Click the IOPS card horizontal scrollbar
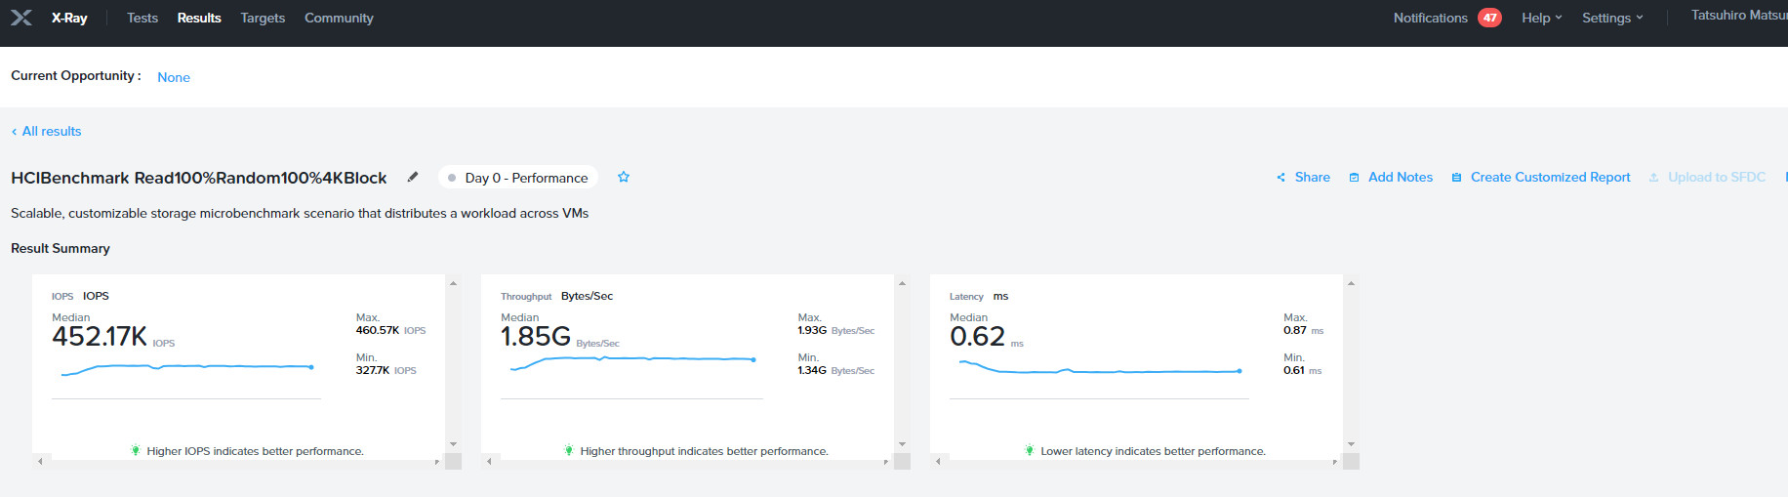Viewport: 1788px width, 497px height. 239,461
